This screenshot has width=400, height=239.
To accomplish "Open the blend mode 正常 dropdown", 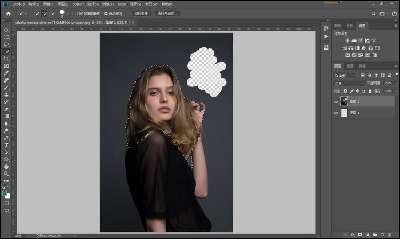I will [x=348, y=83].
